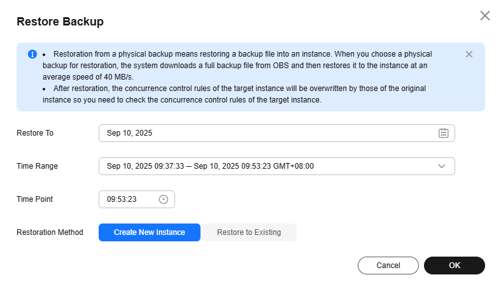Click the Time Range label
This screenshot has height=291, width=501.
pyautogui.click(x=37, y=166)
